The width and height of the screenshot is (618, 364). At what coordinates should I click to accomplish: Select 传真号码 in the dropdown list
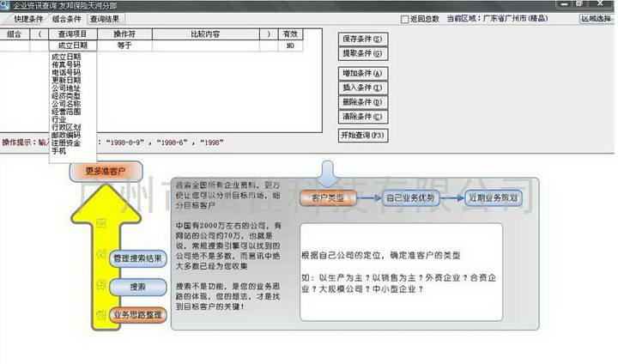(x=66, y=64)
